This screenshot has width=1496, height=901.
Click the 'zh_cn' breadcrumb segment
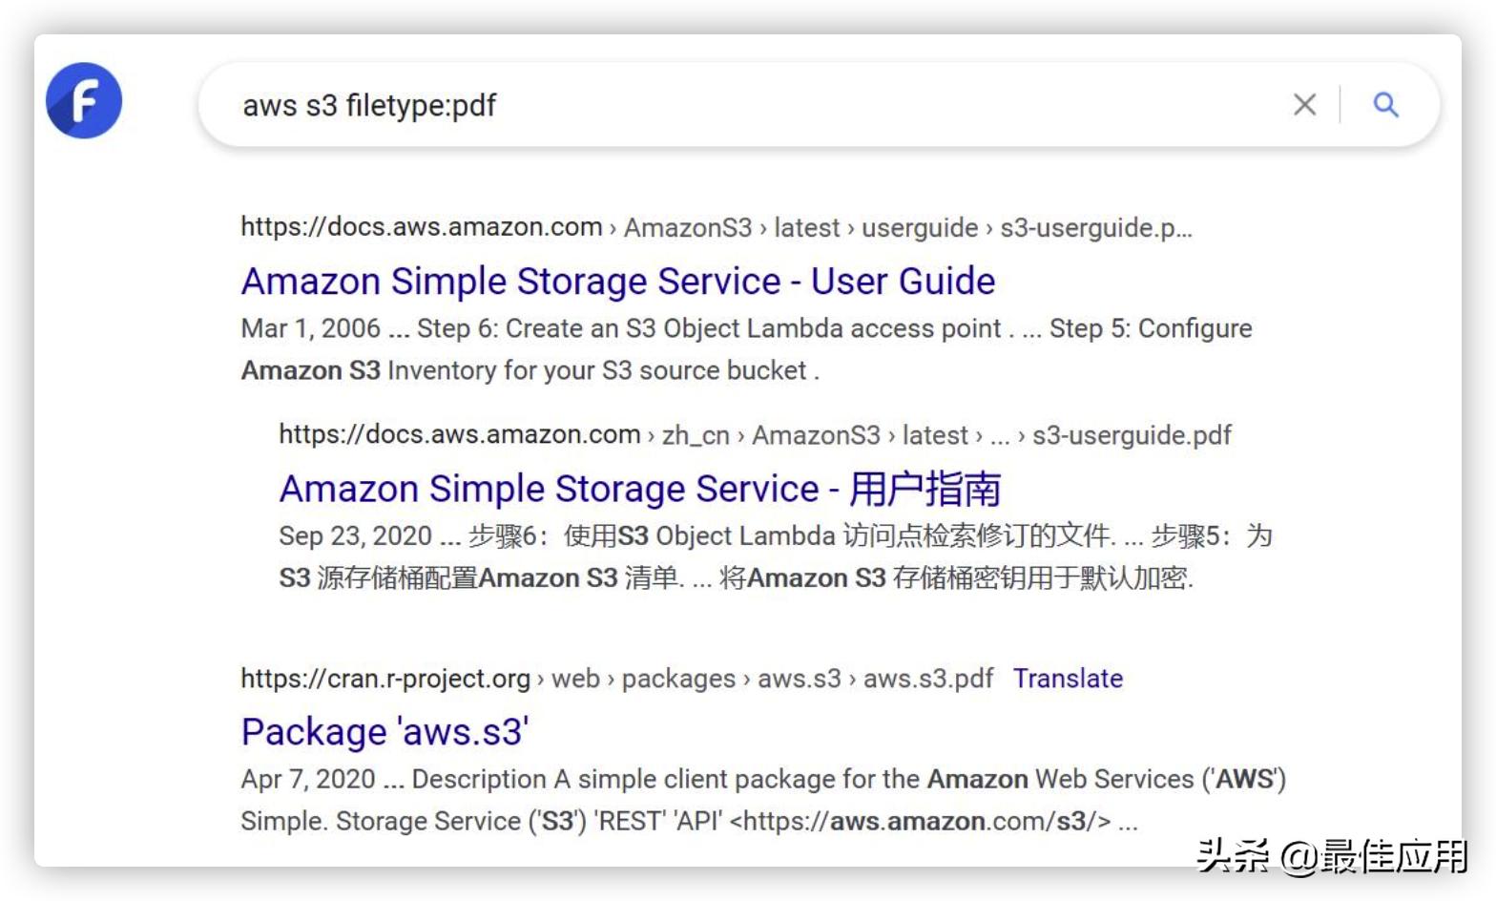coord(695,435)
